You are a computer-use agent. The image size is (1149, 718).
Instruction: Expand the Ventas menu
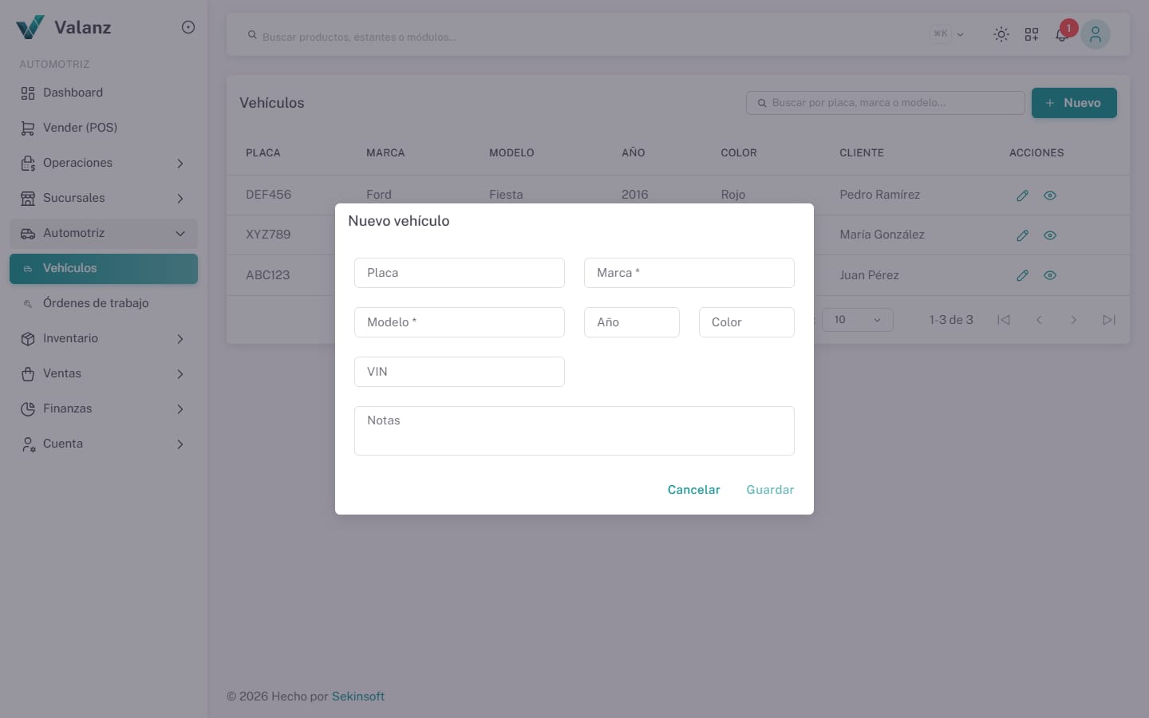click(104, 373)
